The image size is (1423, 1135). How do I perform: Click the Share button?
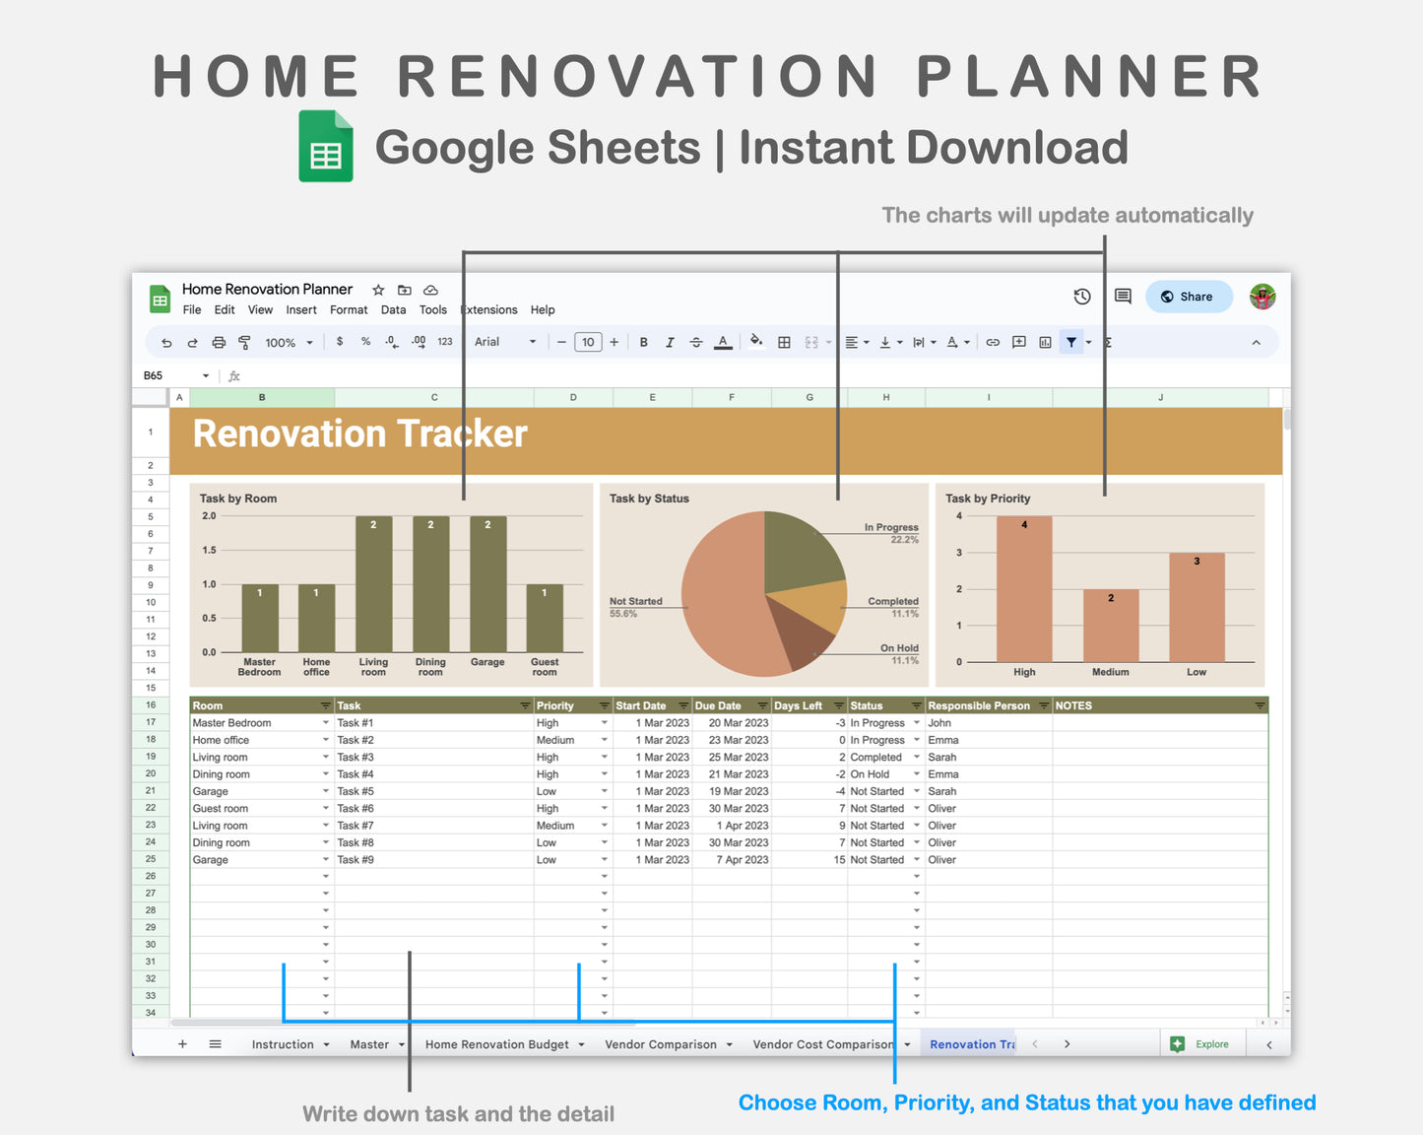[x=1189, y=296]
